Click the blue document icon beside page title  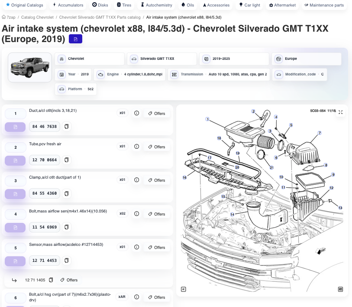pos(75,39)
